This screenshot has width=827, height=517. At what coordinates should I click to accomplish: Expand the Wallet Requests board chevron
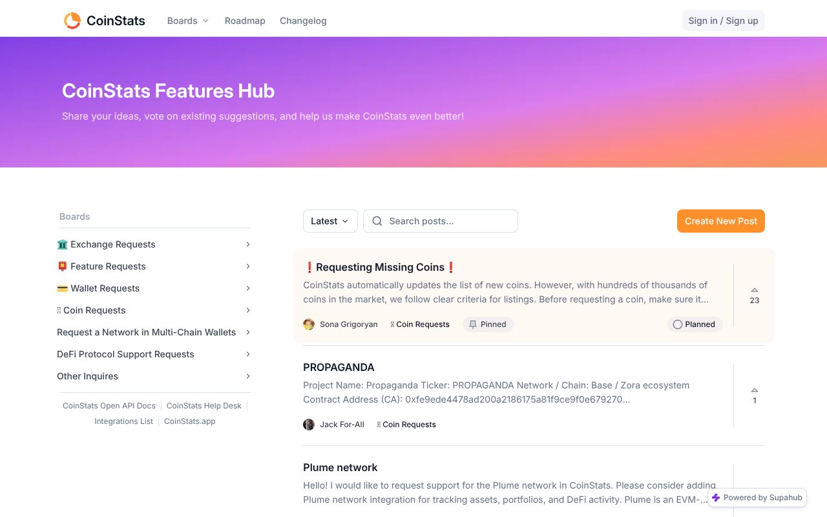point(248,288)
